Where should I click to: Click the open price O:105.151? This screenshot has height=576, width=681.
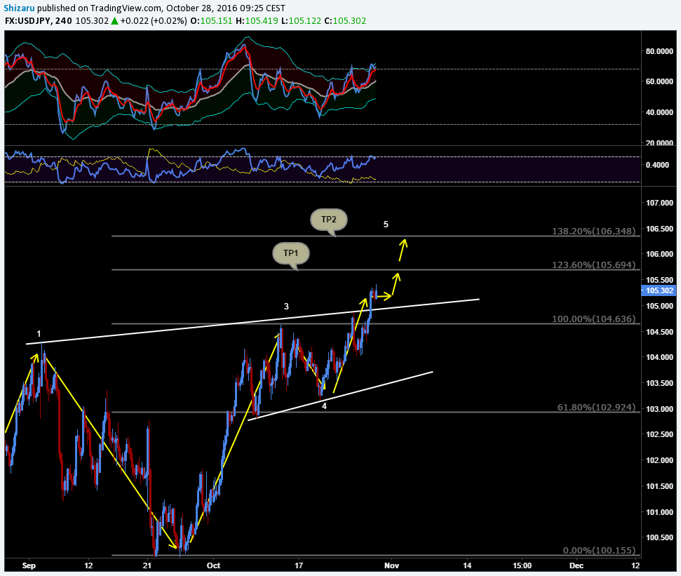pos(211,21)
